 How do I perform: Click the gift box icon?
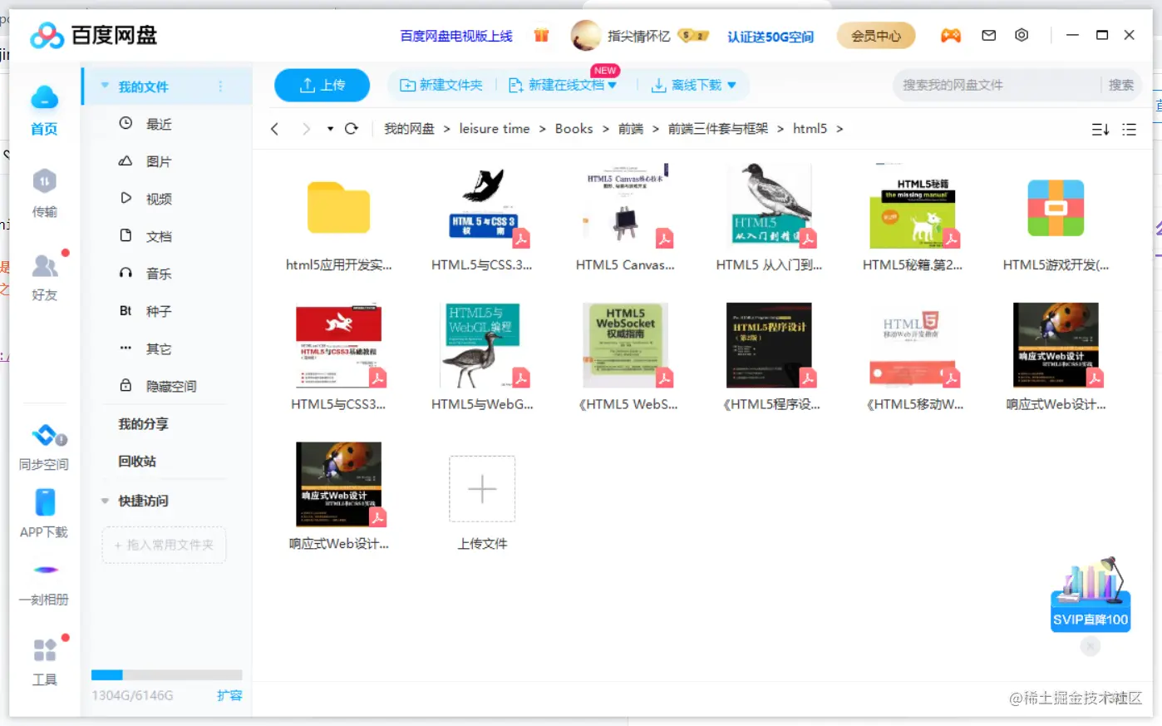541,35
